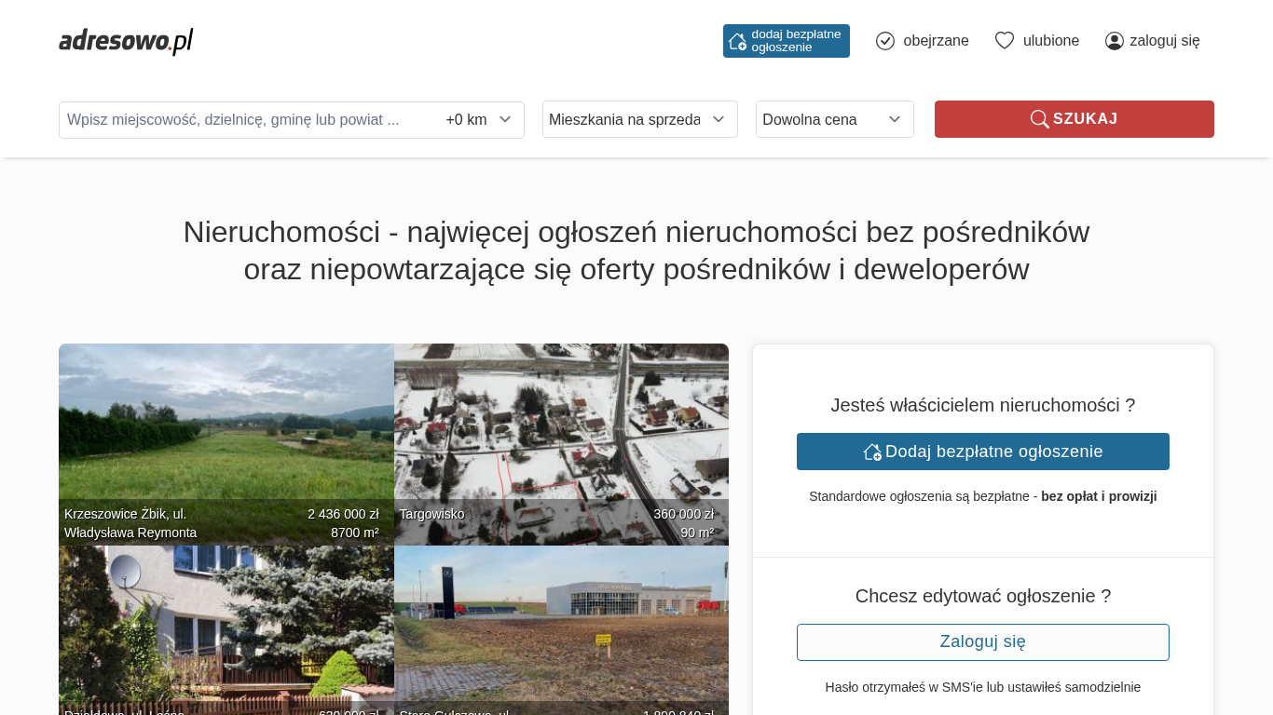Open the Dowolna cena price dropdown
The width and height of the screenshot is (1273, 715).
[834, 119]
